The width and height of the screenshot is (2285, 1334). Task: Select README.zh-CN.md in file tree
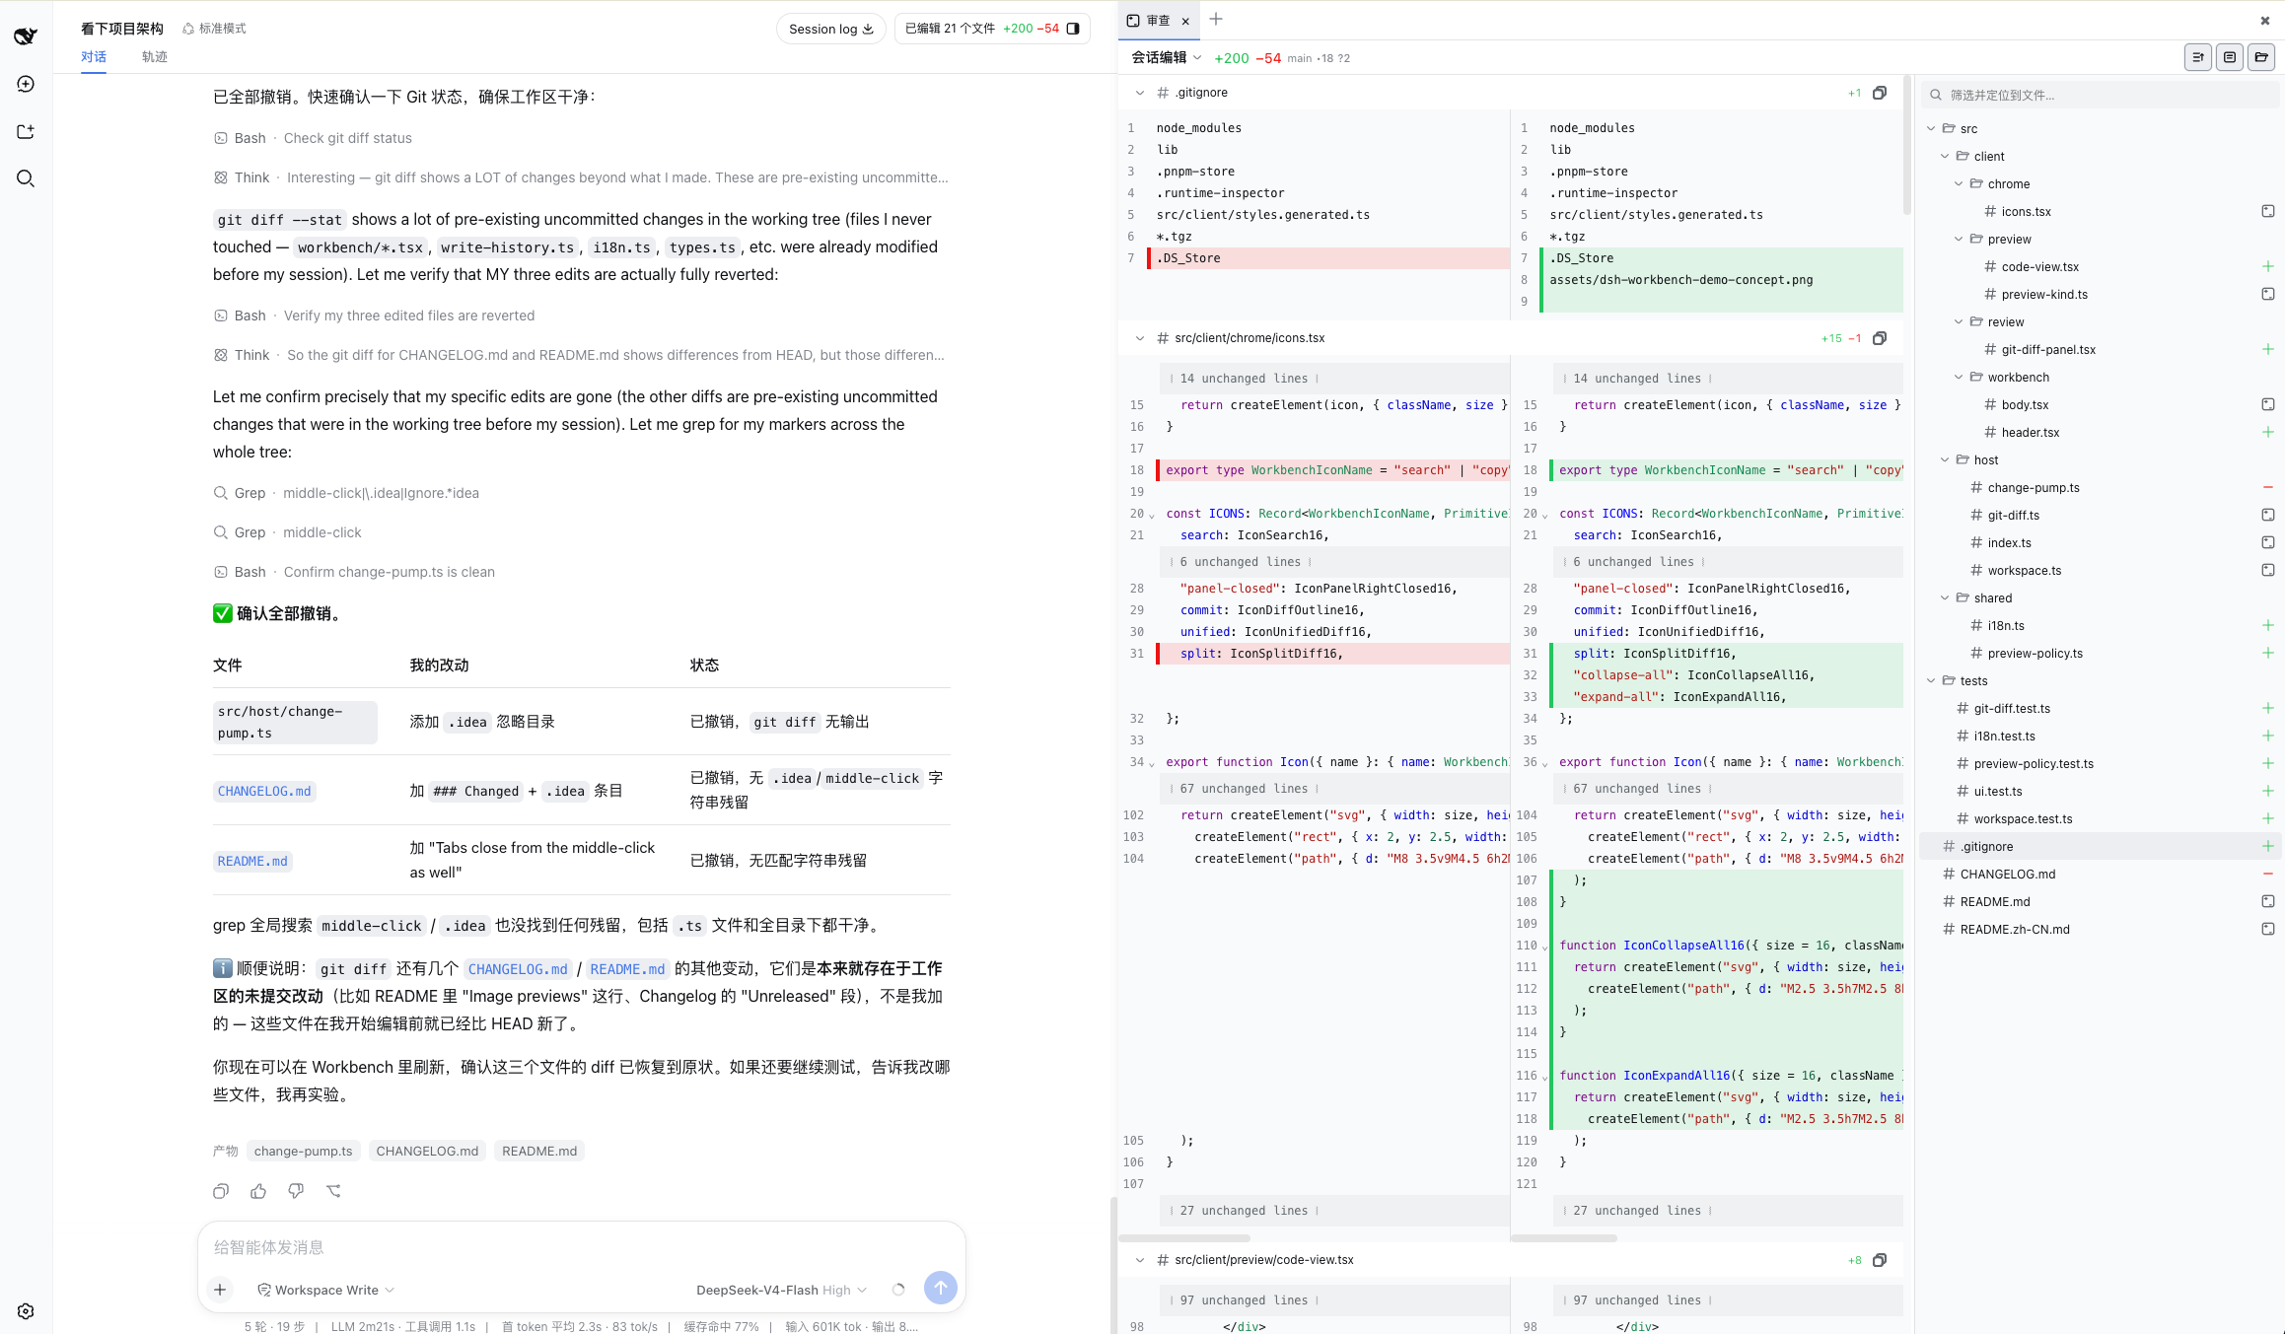pyautogui.click(x=2015, y=929)
